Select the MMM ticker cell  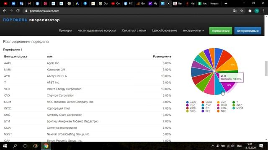8,70
